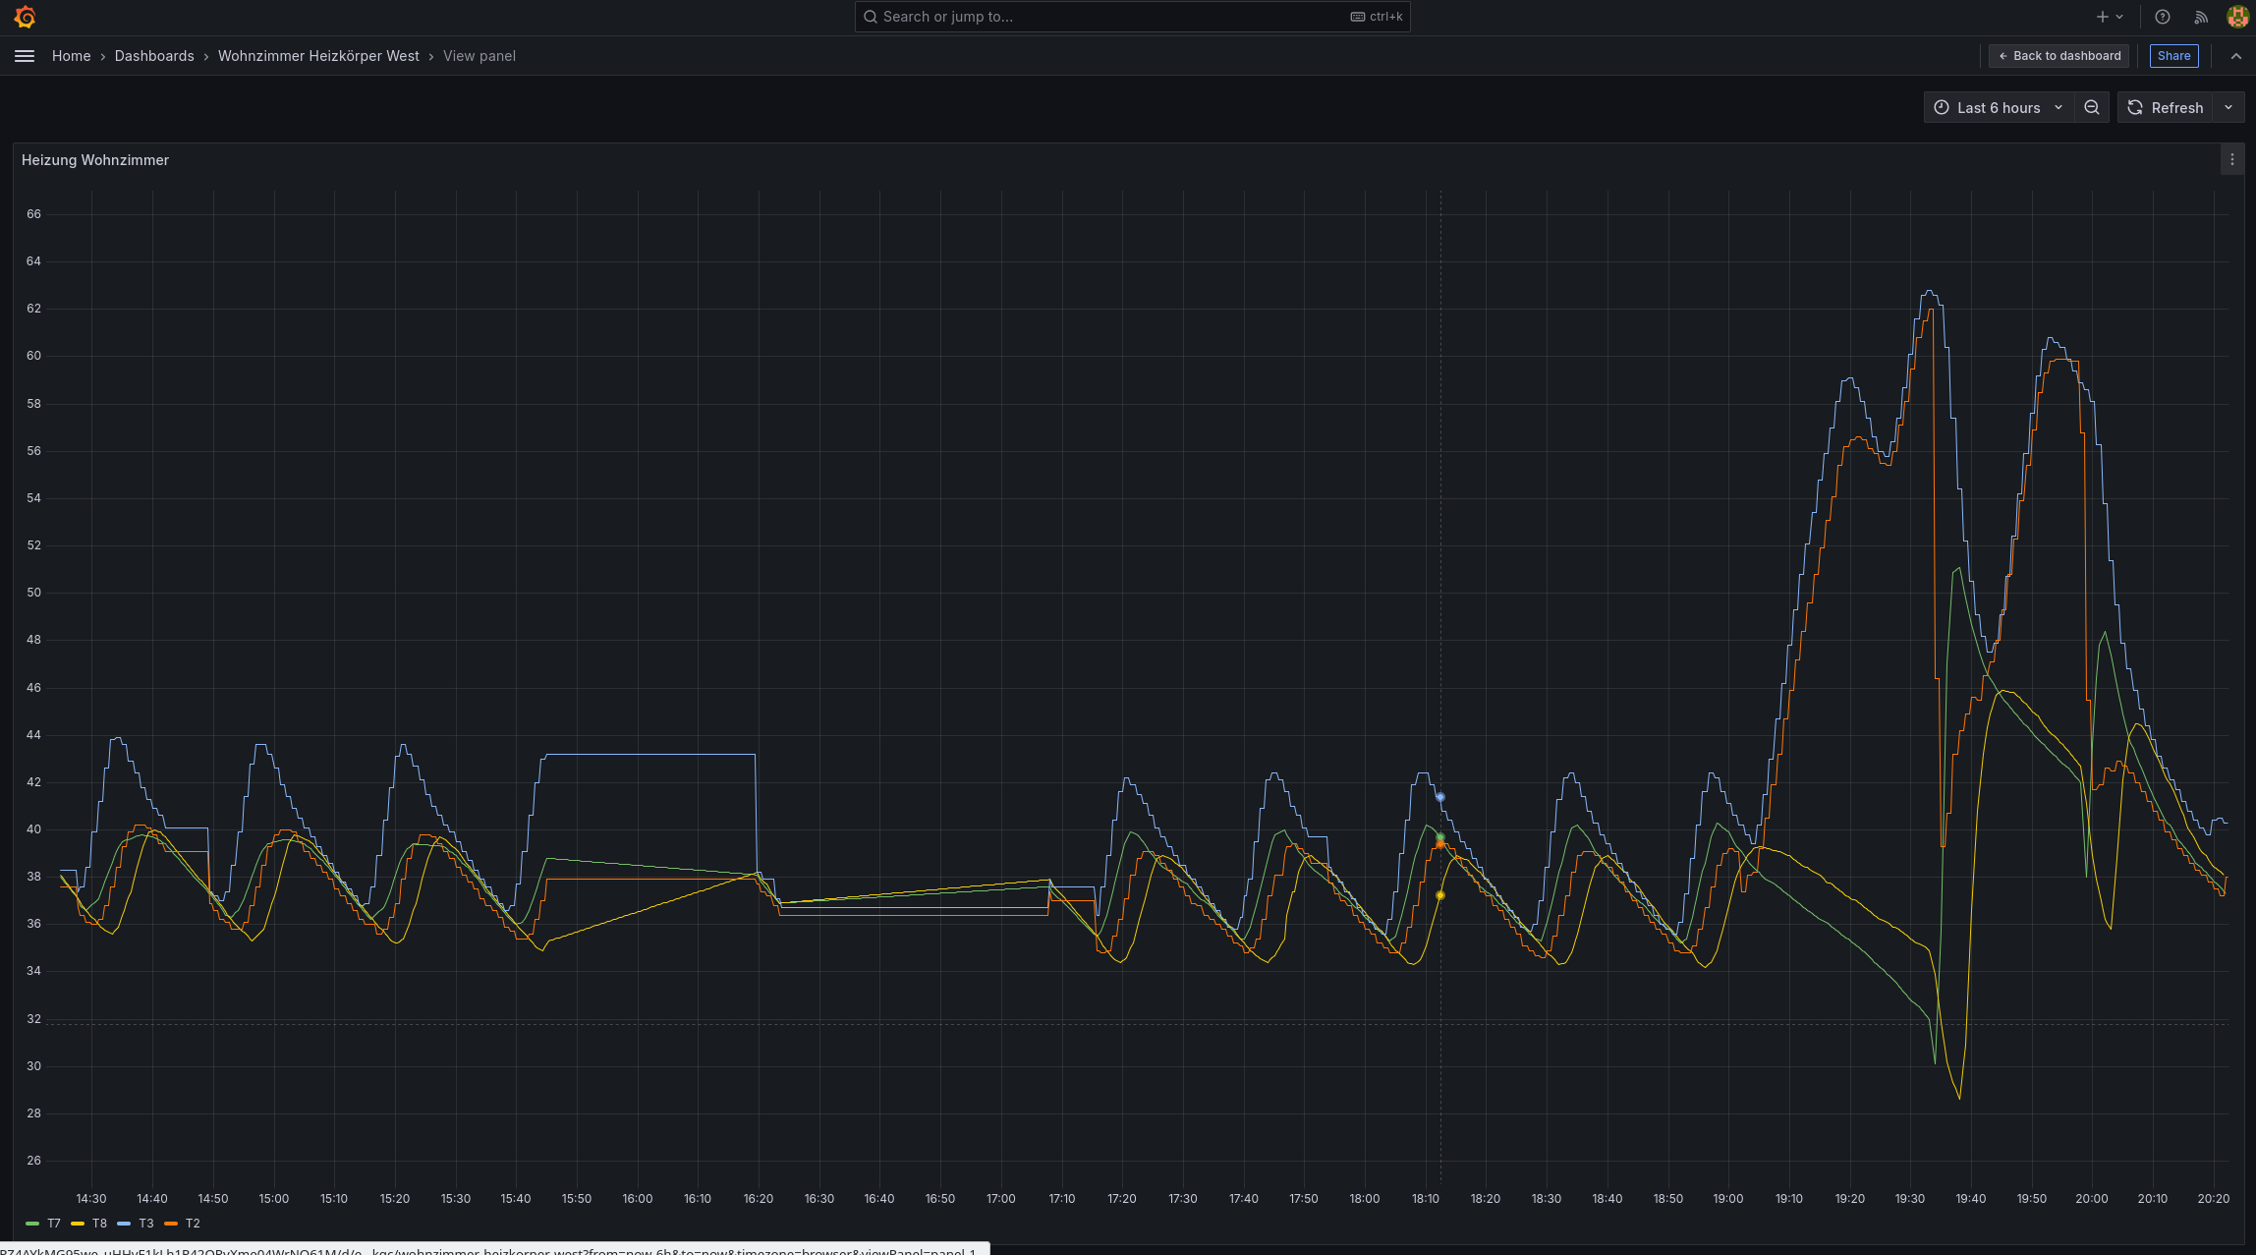
Task: Click the orange T2 legend color swatch
Action: [x=171, y=1224]
